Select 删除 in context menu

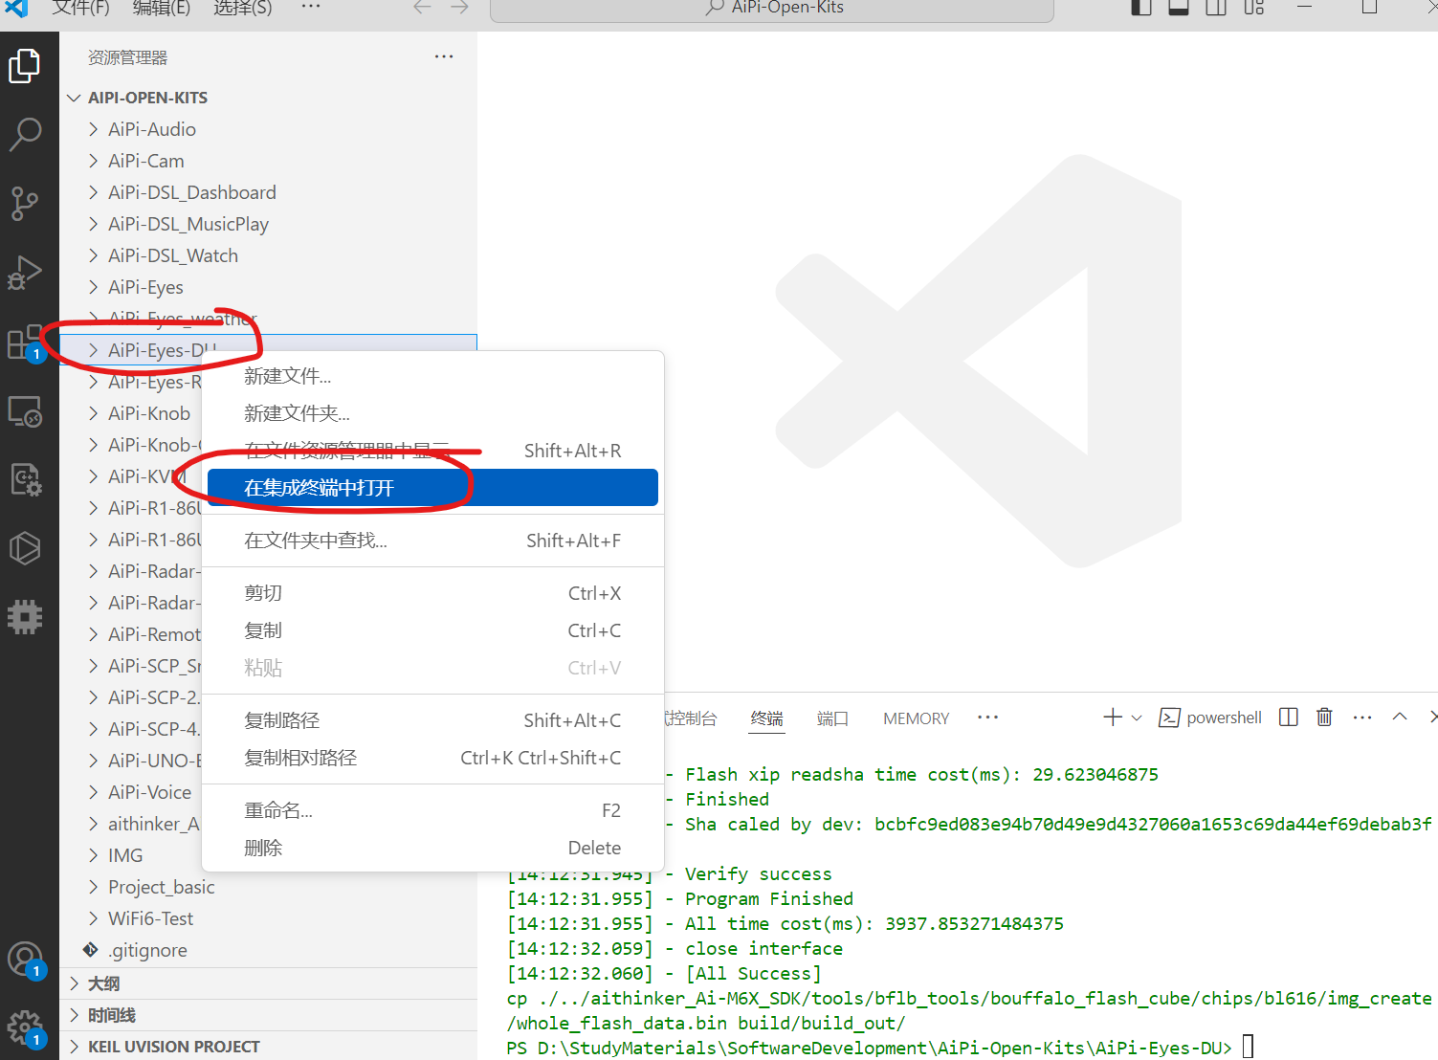click(432, 848)
